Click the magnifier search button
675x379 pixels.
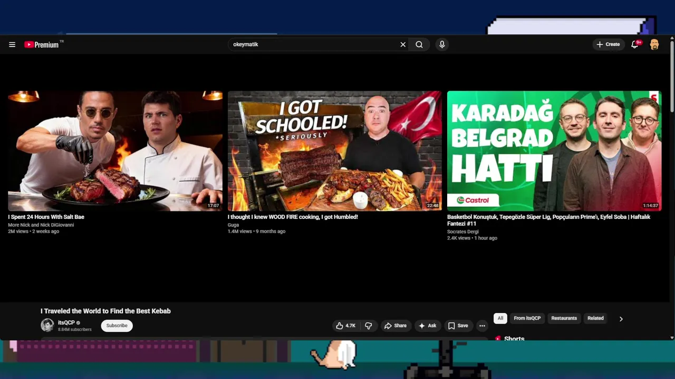coord(419,45)
